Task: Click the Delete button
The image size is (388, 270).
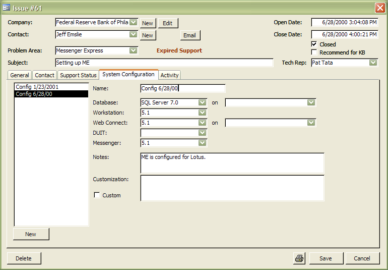Action: (24, 258)
